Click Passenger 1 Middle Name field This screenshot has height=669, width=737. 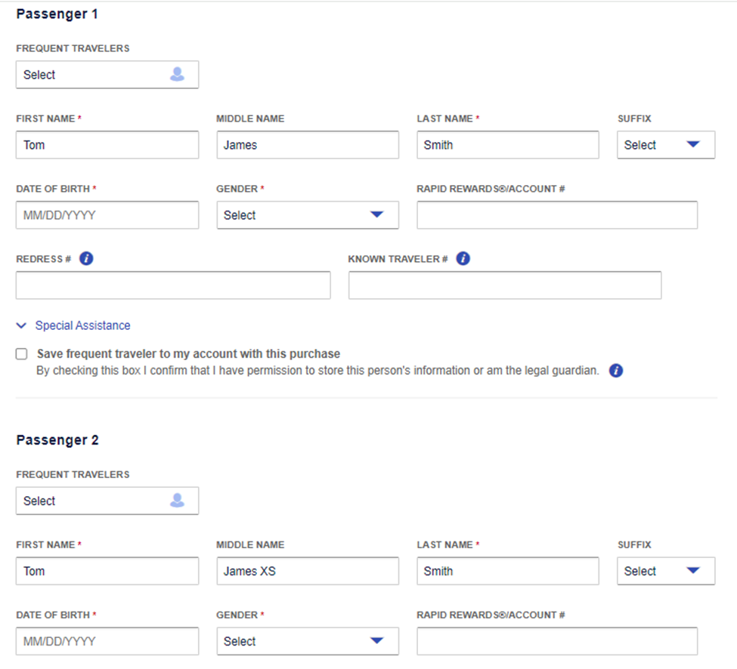tap(307, 145)
